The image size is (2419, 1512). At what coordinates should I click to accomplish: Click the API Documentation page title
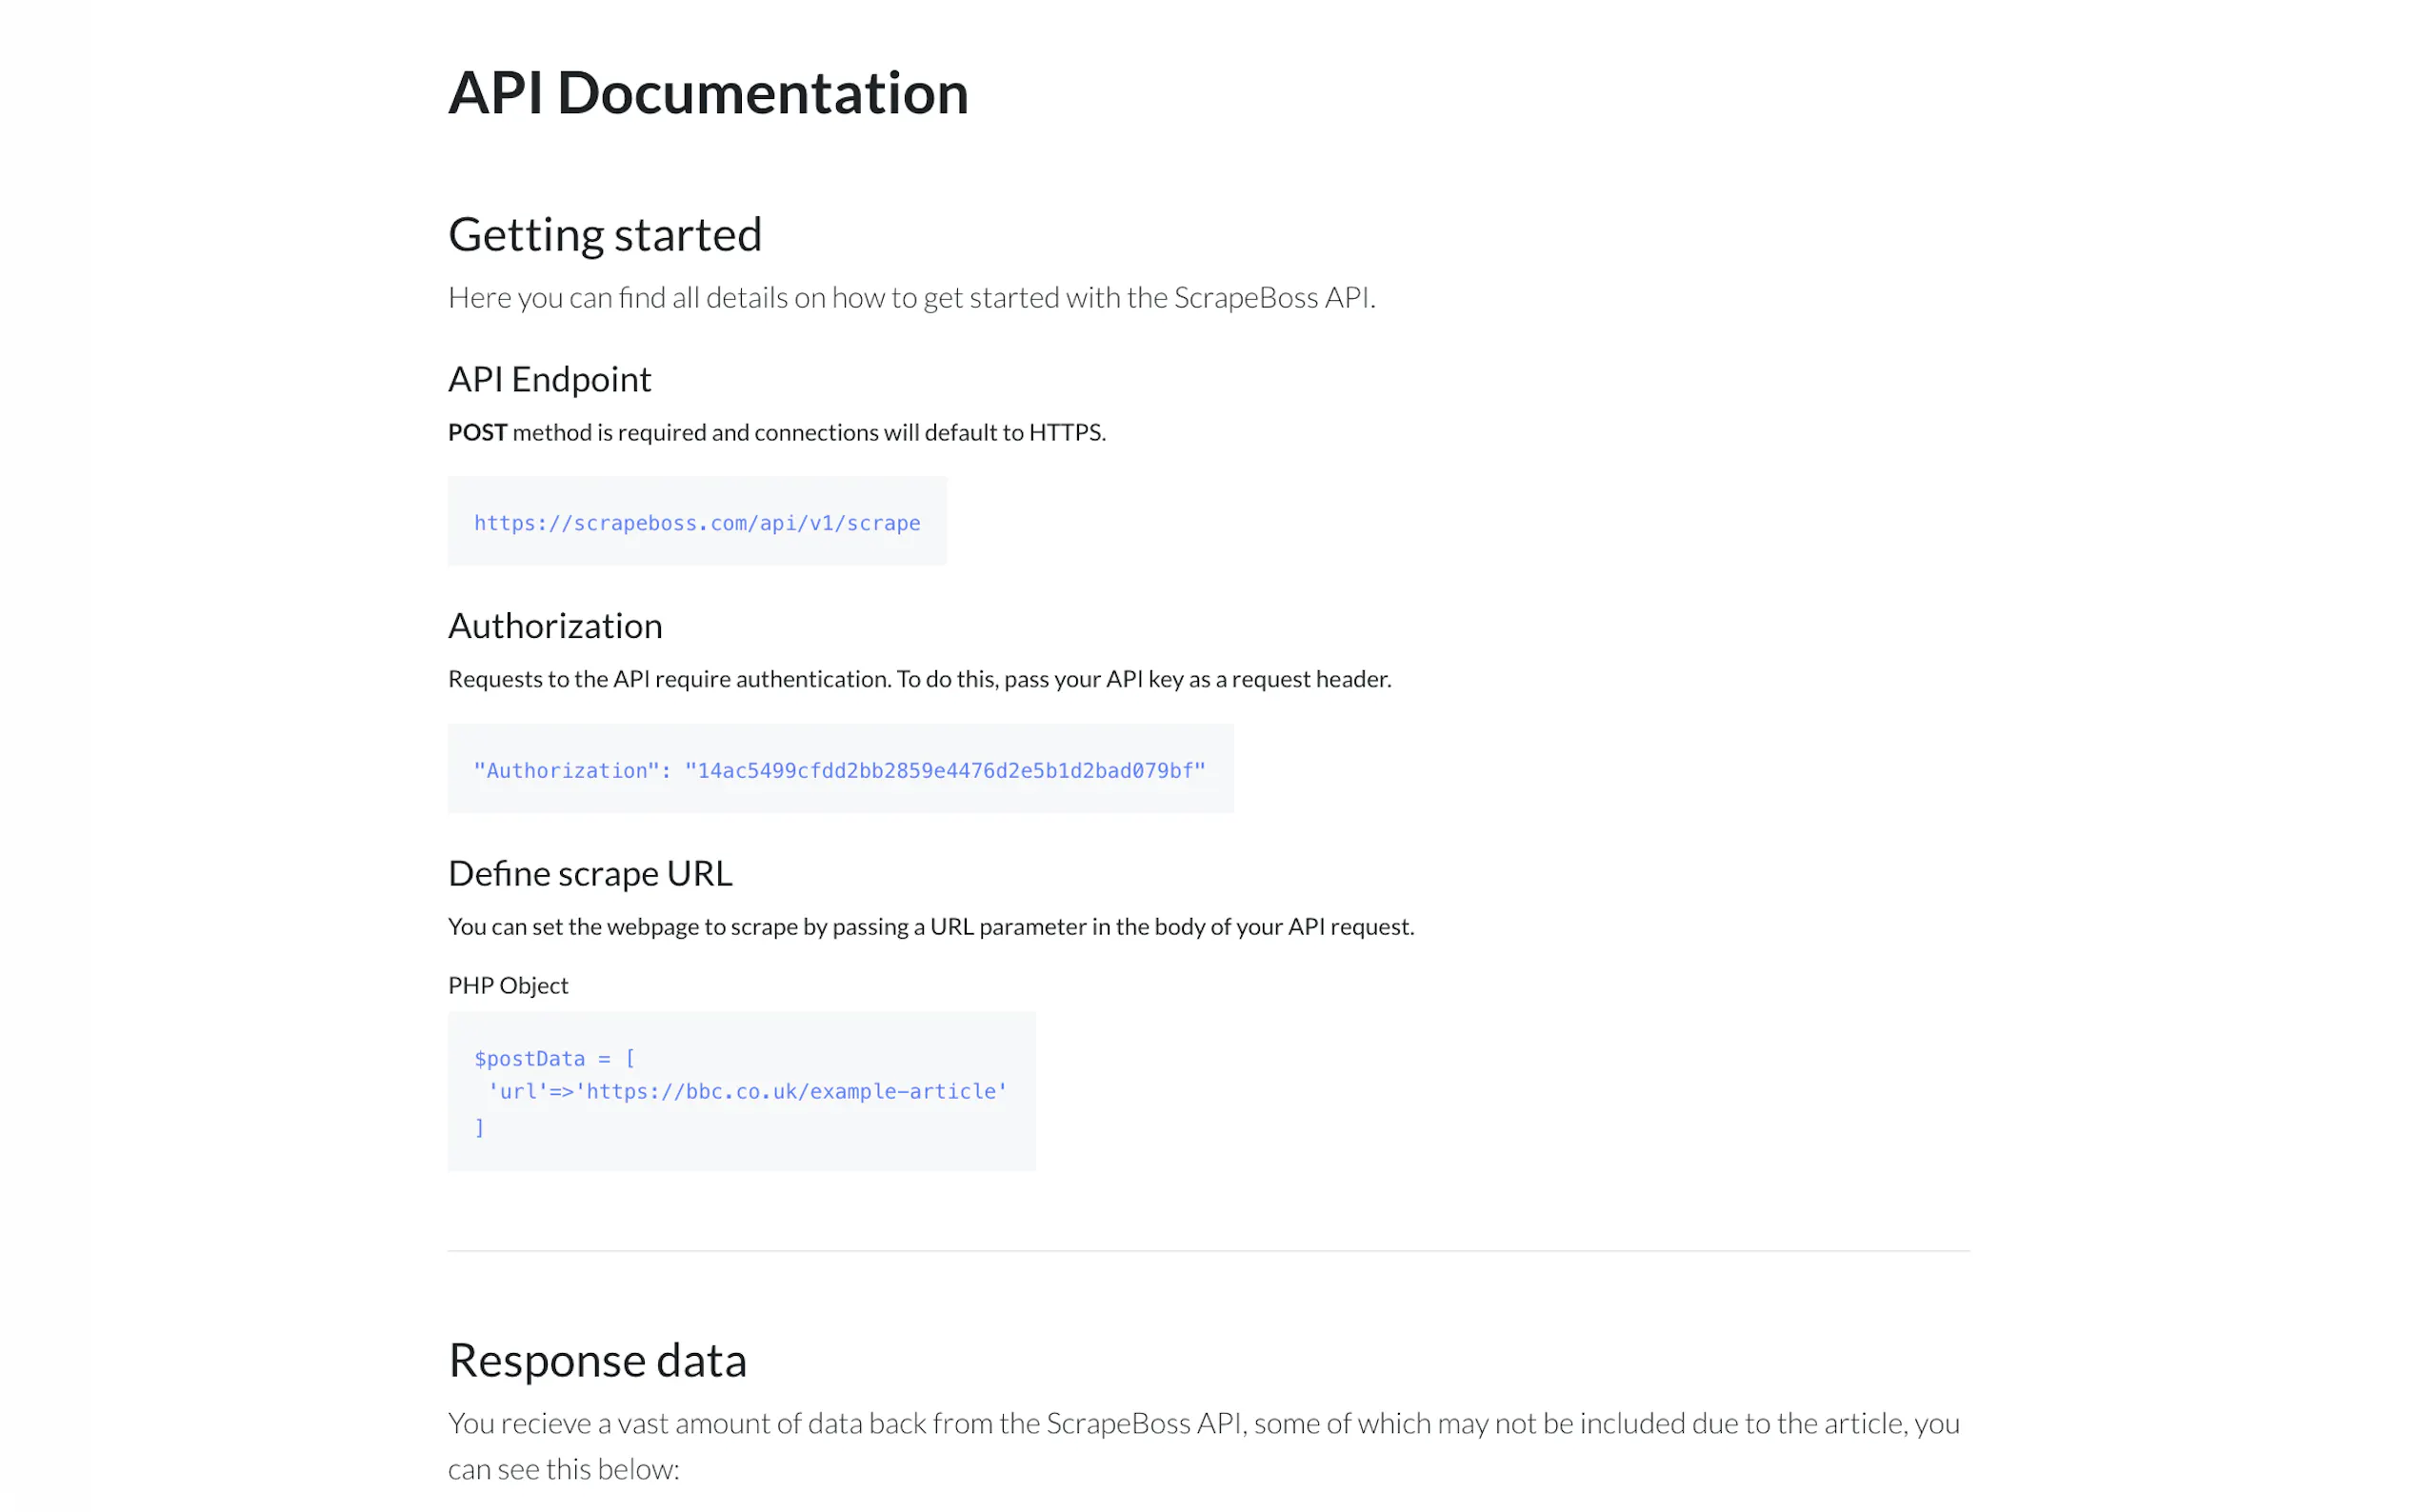pos(707,93)
